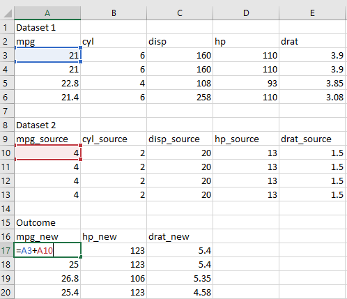Click cell A10 highlighted in red
The height and width of the screenshot is (299, 347).
tap(47, 153)
